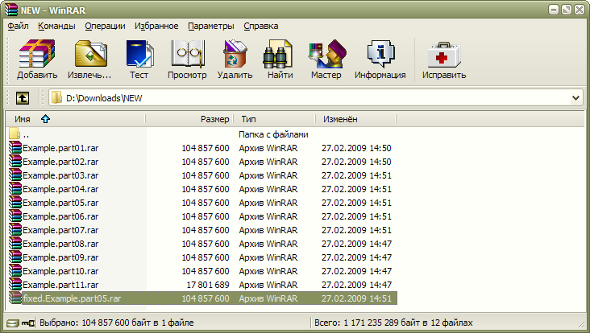Expand the path address dropdown
This screenshot has height=333, width=590.
click(575, 98)
